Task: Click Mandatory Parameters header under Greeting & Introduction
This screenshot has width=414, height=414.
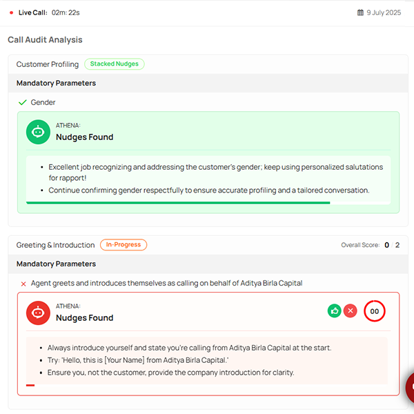Action: pyautogui.click(x=57, y=264)
